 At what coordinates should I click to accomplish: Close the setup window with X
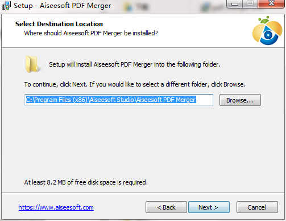[271, 3]
